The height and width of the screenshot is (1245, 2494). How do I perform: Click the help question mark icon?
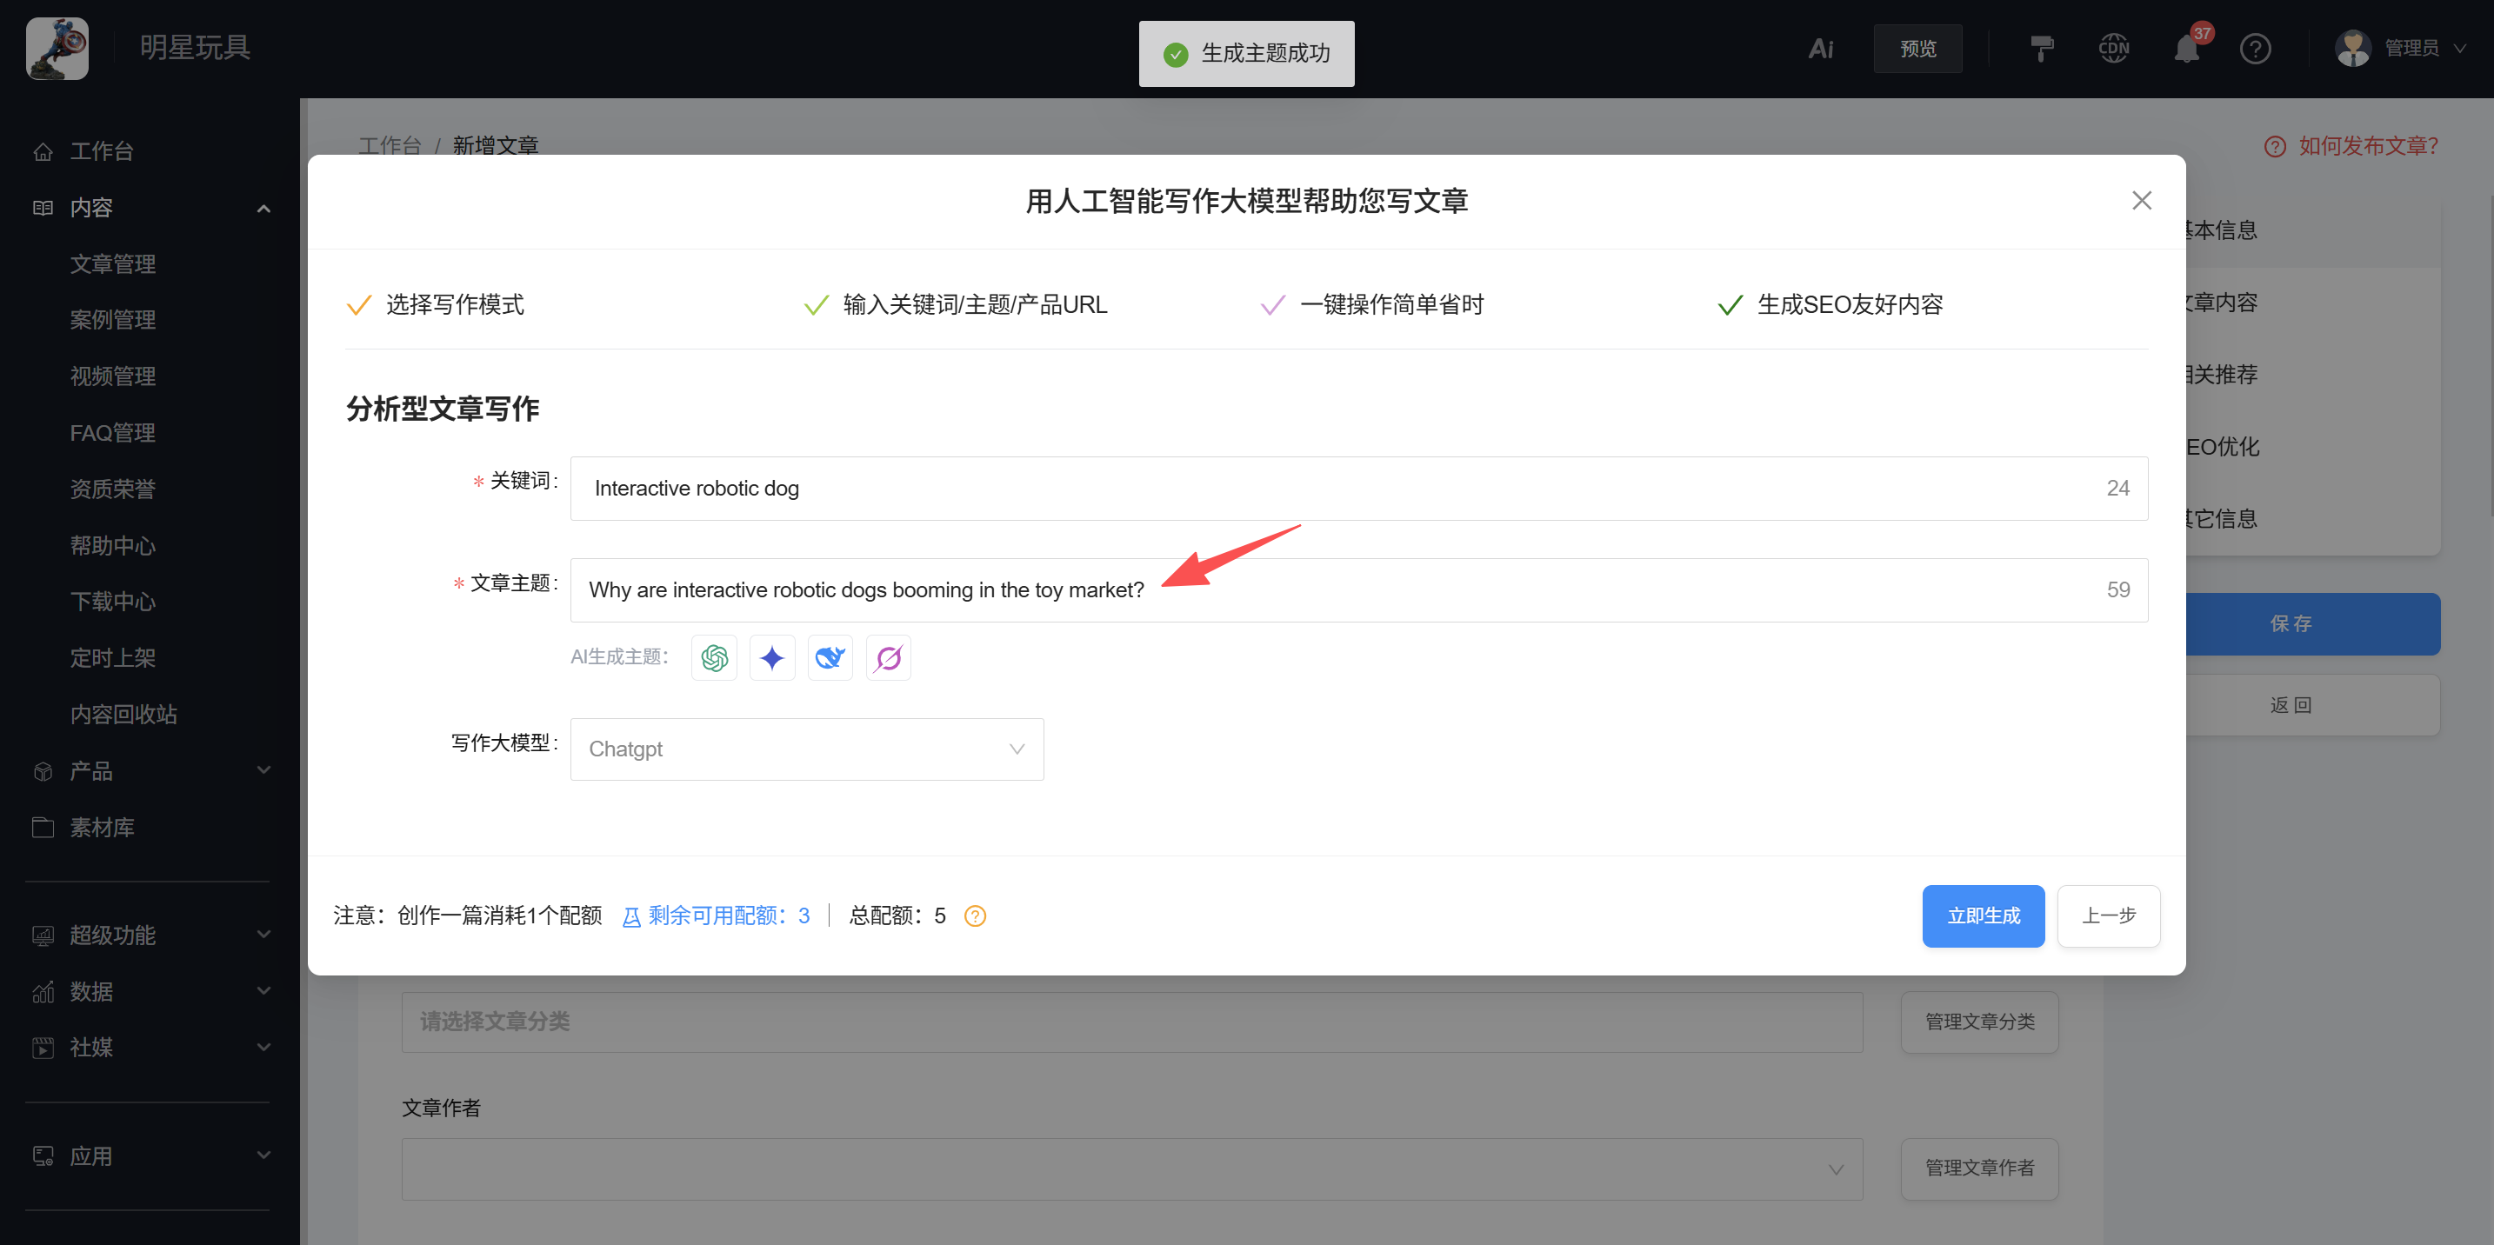pos(2256,48)
